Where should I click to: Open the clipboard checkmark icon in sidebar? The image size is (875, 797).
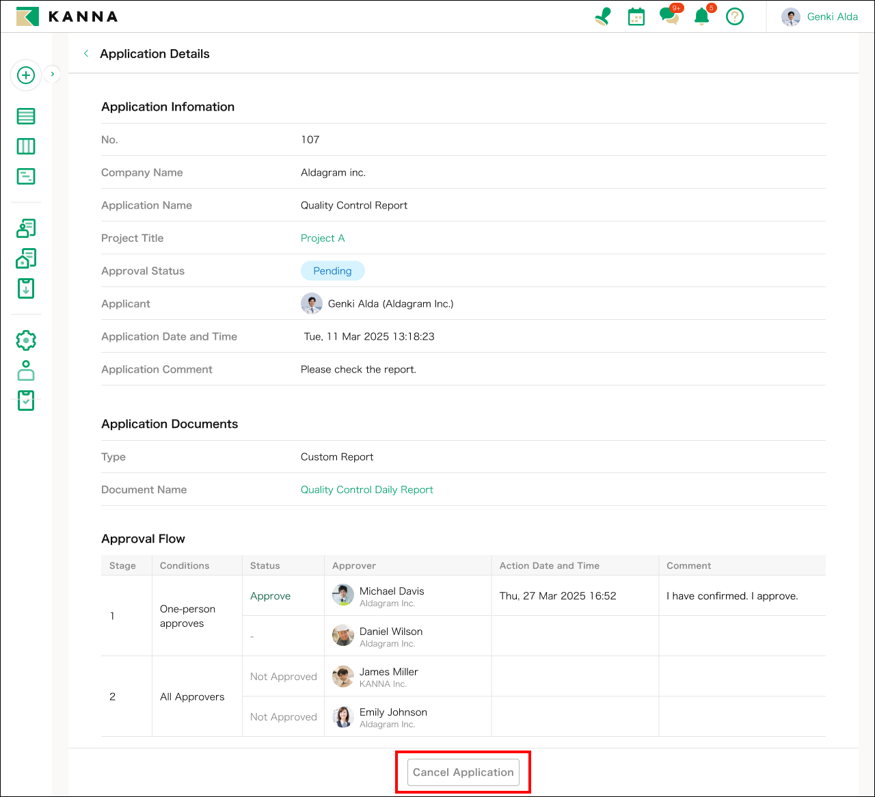(26, 401)
